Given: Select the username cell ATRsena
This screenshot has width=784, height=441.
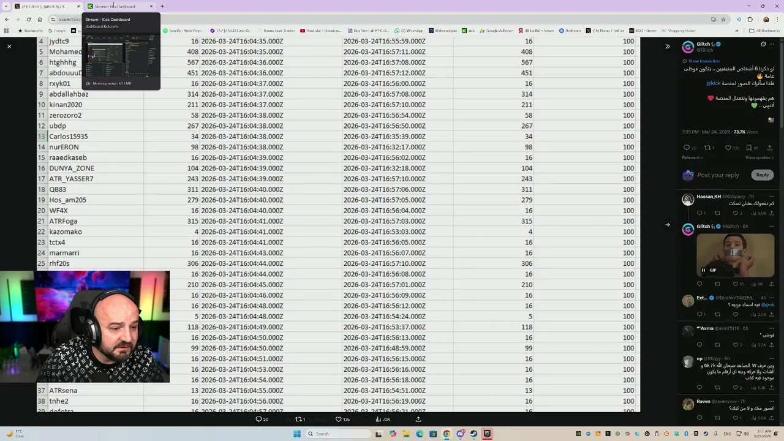Looking at the screenshot, I should click(96, 390).
